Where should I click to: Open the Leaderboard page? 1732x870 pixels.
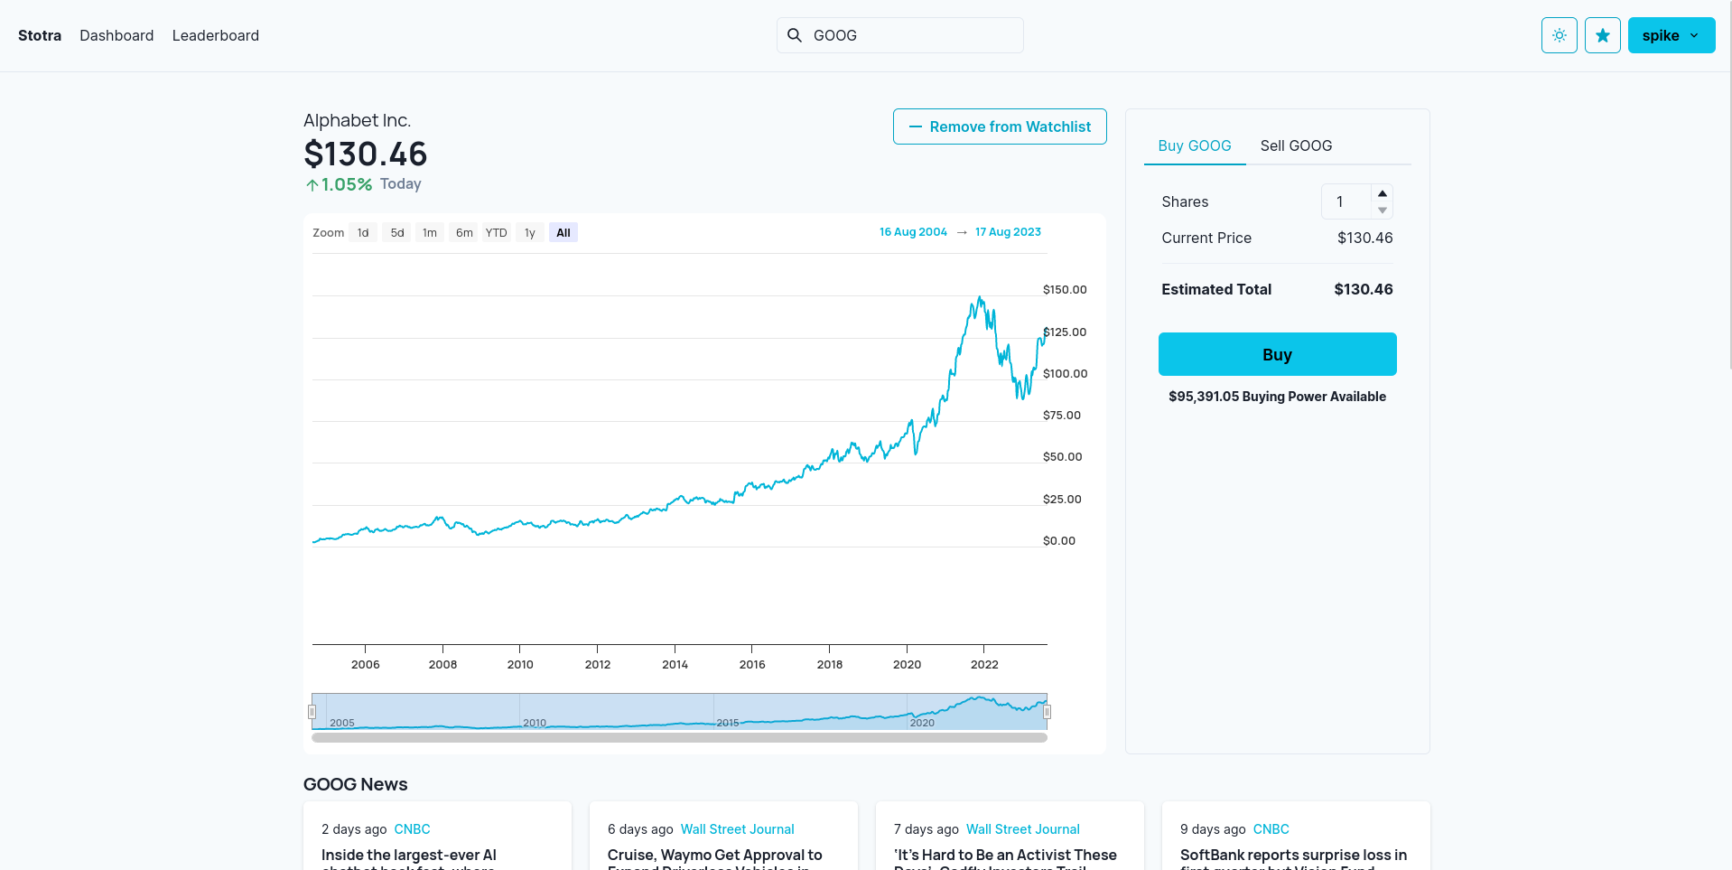pos(216,35)
